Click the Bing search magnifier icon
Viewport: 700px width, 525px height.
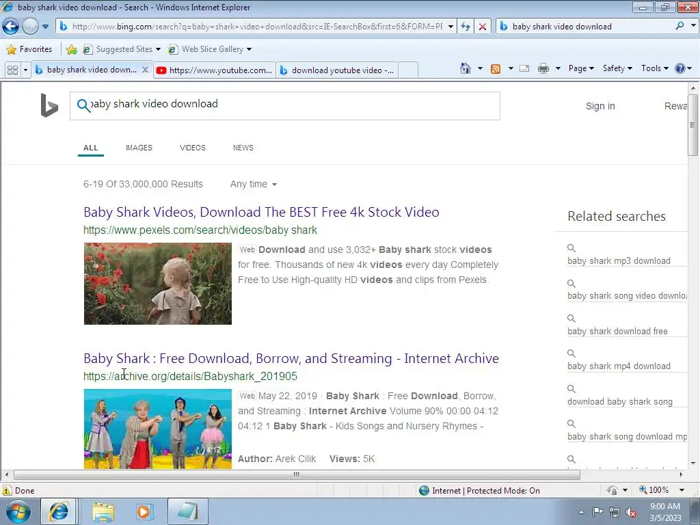click(83, 105)
